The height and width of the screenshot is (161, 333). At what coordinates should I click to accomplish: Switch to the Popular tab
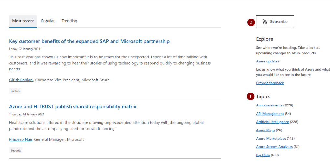click(48, 21)
